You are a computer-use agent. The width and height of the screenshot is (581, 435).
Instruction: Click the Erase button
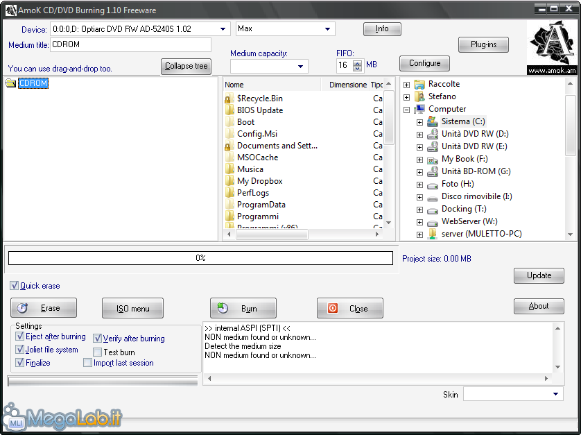(44, 308)
